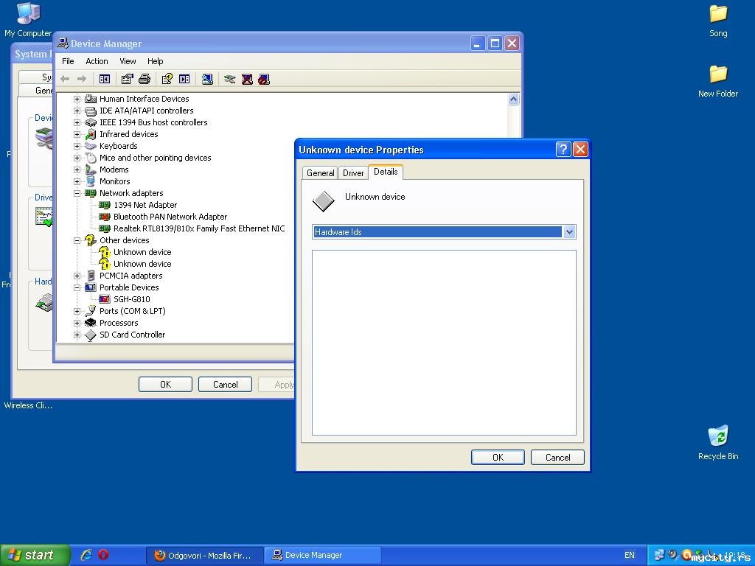Click the Properties toolbar icon

pyautogui.click(x=128, y=79)
